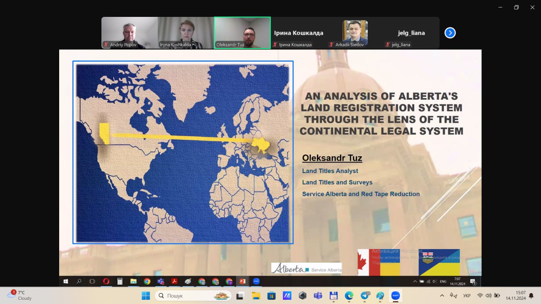Select Andriy Popov's video thumbnail
Image resolution: width=541 pixels, height=304 pixels.
tap(130, 33)
